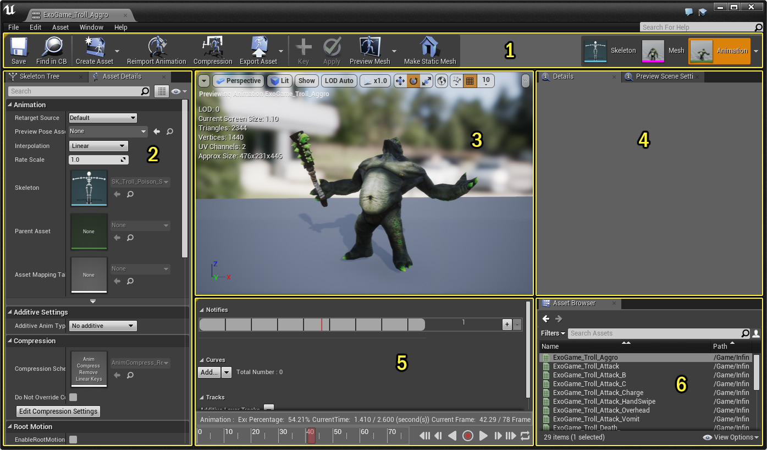Enable the EnableRootMotion checkbox

pyautogui.click(x=73, y=439)
